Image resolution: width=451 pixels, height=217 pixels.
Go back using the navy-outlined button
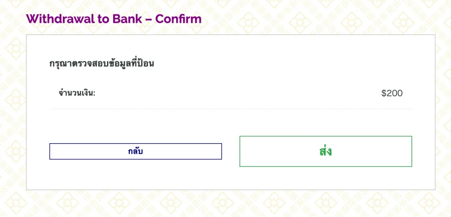coord(135,152)
